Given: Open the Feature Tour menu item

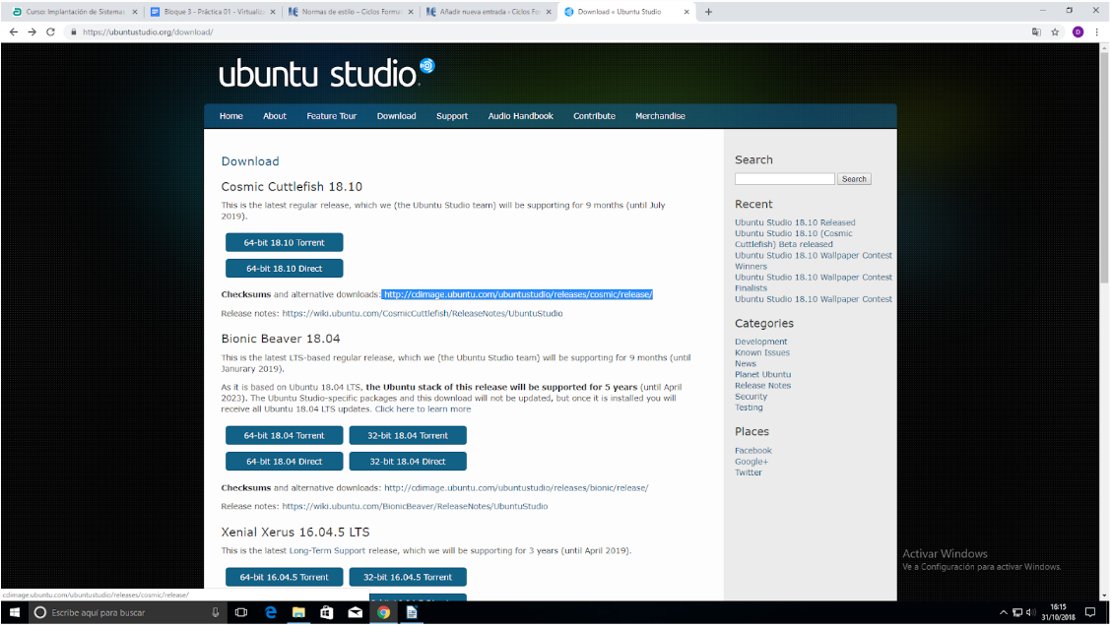Looking at the screenshot, I should pos(331,116).
